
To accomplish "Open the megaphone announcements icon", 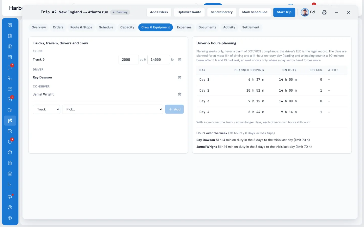I will [10, 197].
